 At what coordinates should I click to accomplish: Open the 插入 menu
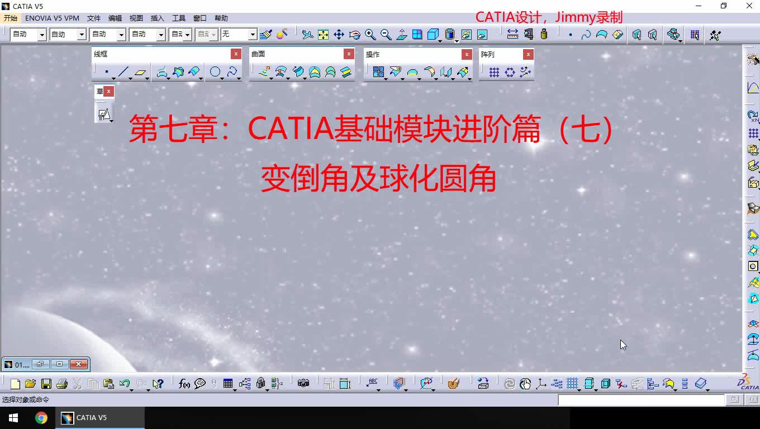(158, 18)
